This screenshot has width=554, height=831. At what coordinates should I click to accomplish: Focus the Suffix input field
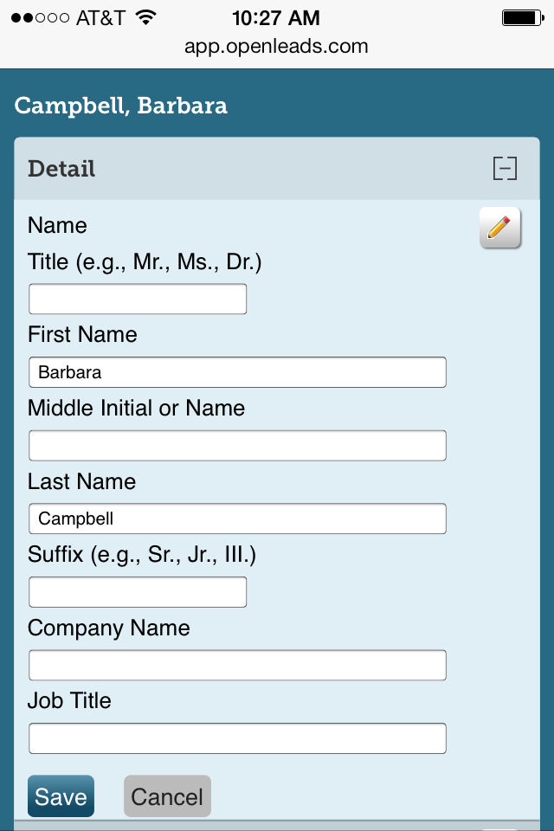pos(138,592)
